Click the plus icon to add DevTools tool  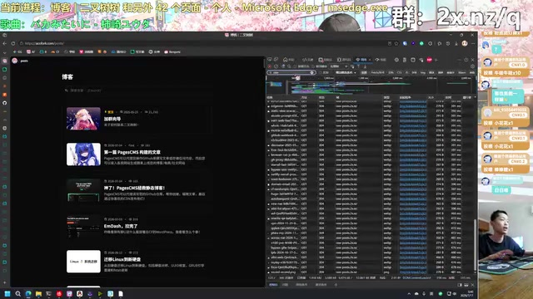(x=436, y=60)
